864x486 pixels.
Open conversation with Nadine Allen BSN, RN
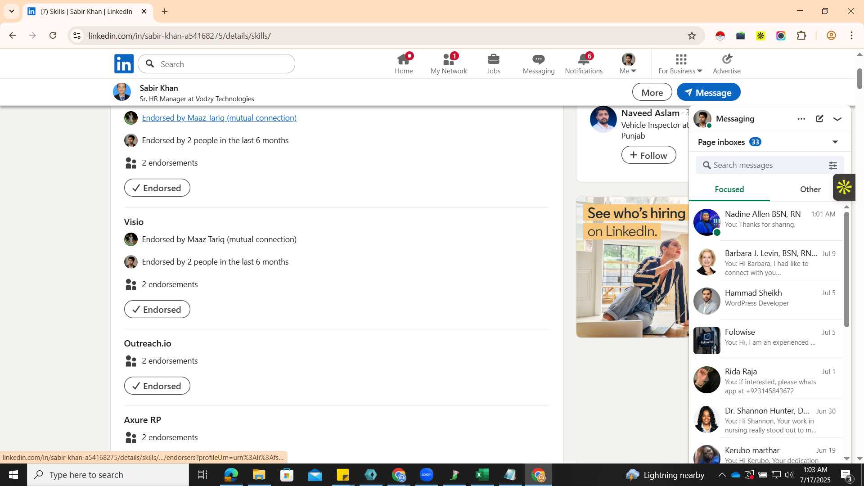click(x=766, y=221)
